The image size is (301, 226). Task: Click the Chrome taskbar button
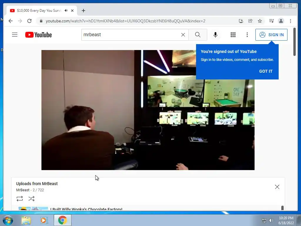pos(62,220)
